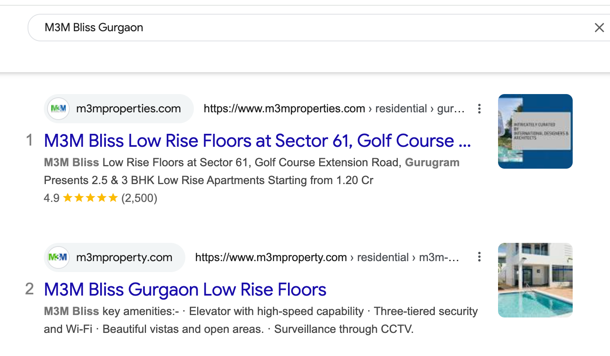Open three-dot menu for m3mproperties.com result
This screenshot has width=610, height=356.
point(479,109)
